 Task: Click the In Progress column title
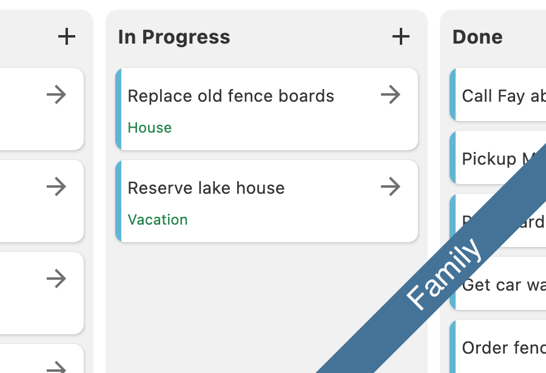174,36
